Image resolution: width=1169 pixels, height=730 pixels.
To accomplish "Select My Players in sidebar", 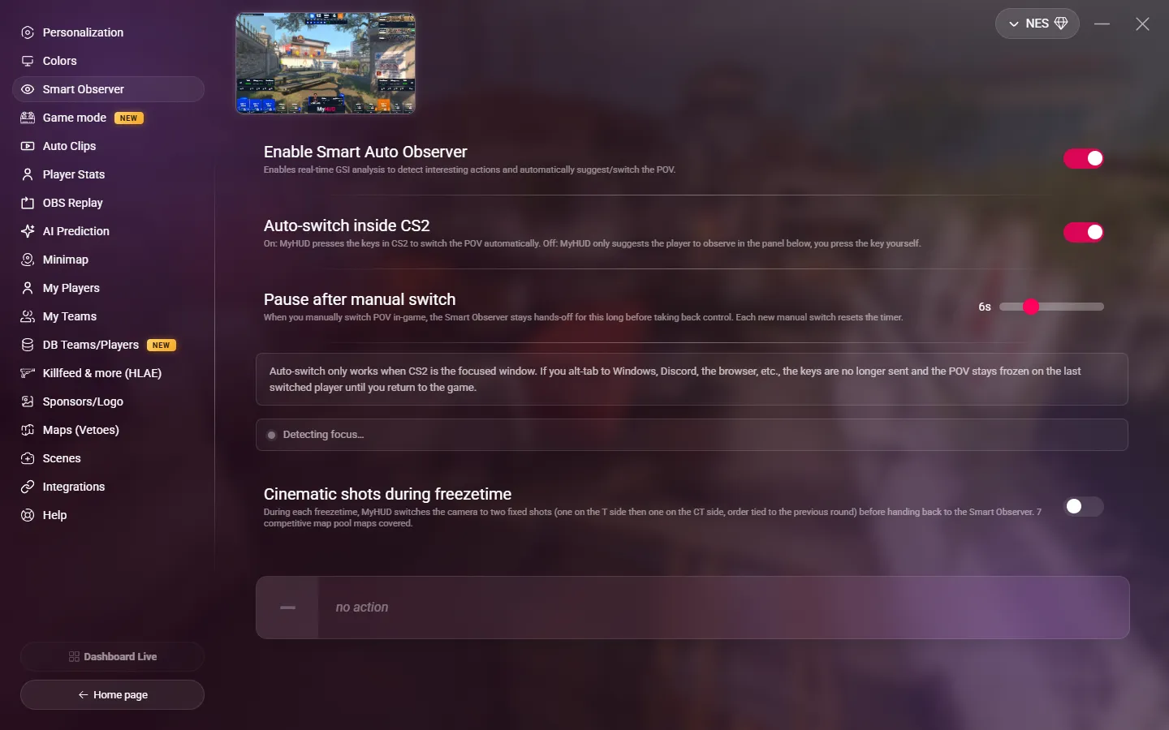I will 108,288.
